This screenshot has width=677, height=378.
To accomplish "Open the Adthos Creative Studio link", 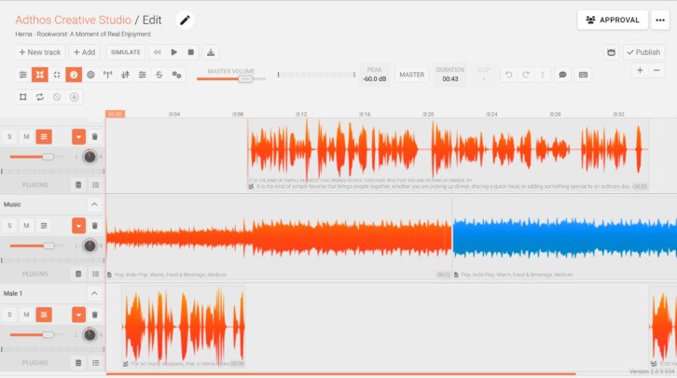I will [x=74, y=20].
